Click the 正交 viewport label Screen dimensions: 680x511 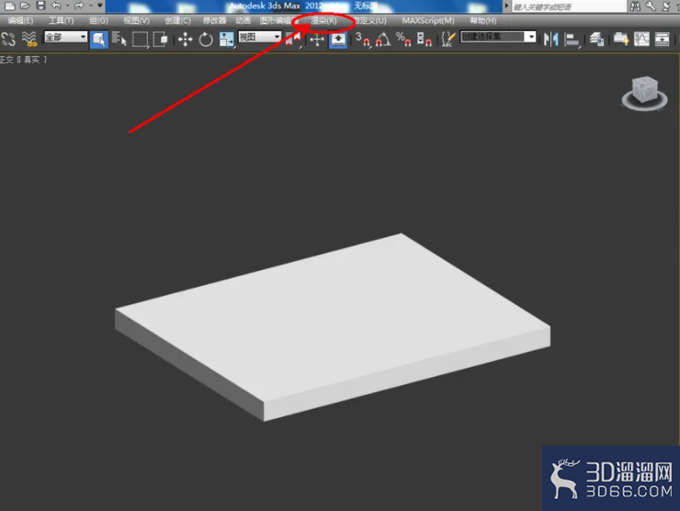pos(6,60)
